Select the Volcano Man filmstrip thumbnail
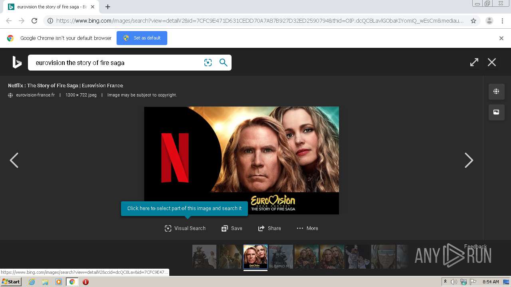511x287 pixels. 281,256
